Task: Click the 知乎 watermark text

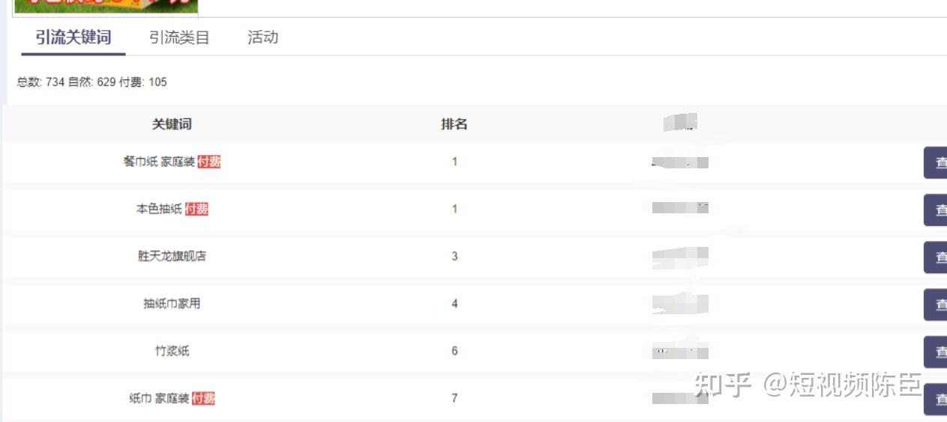Action: (723, 385)
